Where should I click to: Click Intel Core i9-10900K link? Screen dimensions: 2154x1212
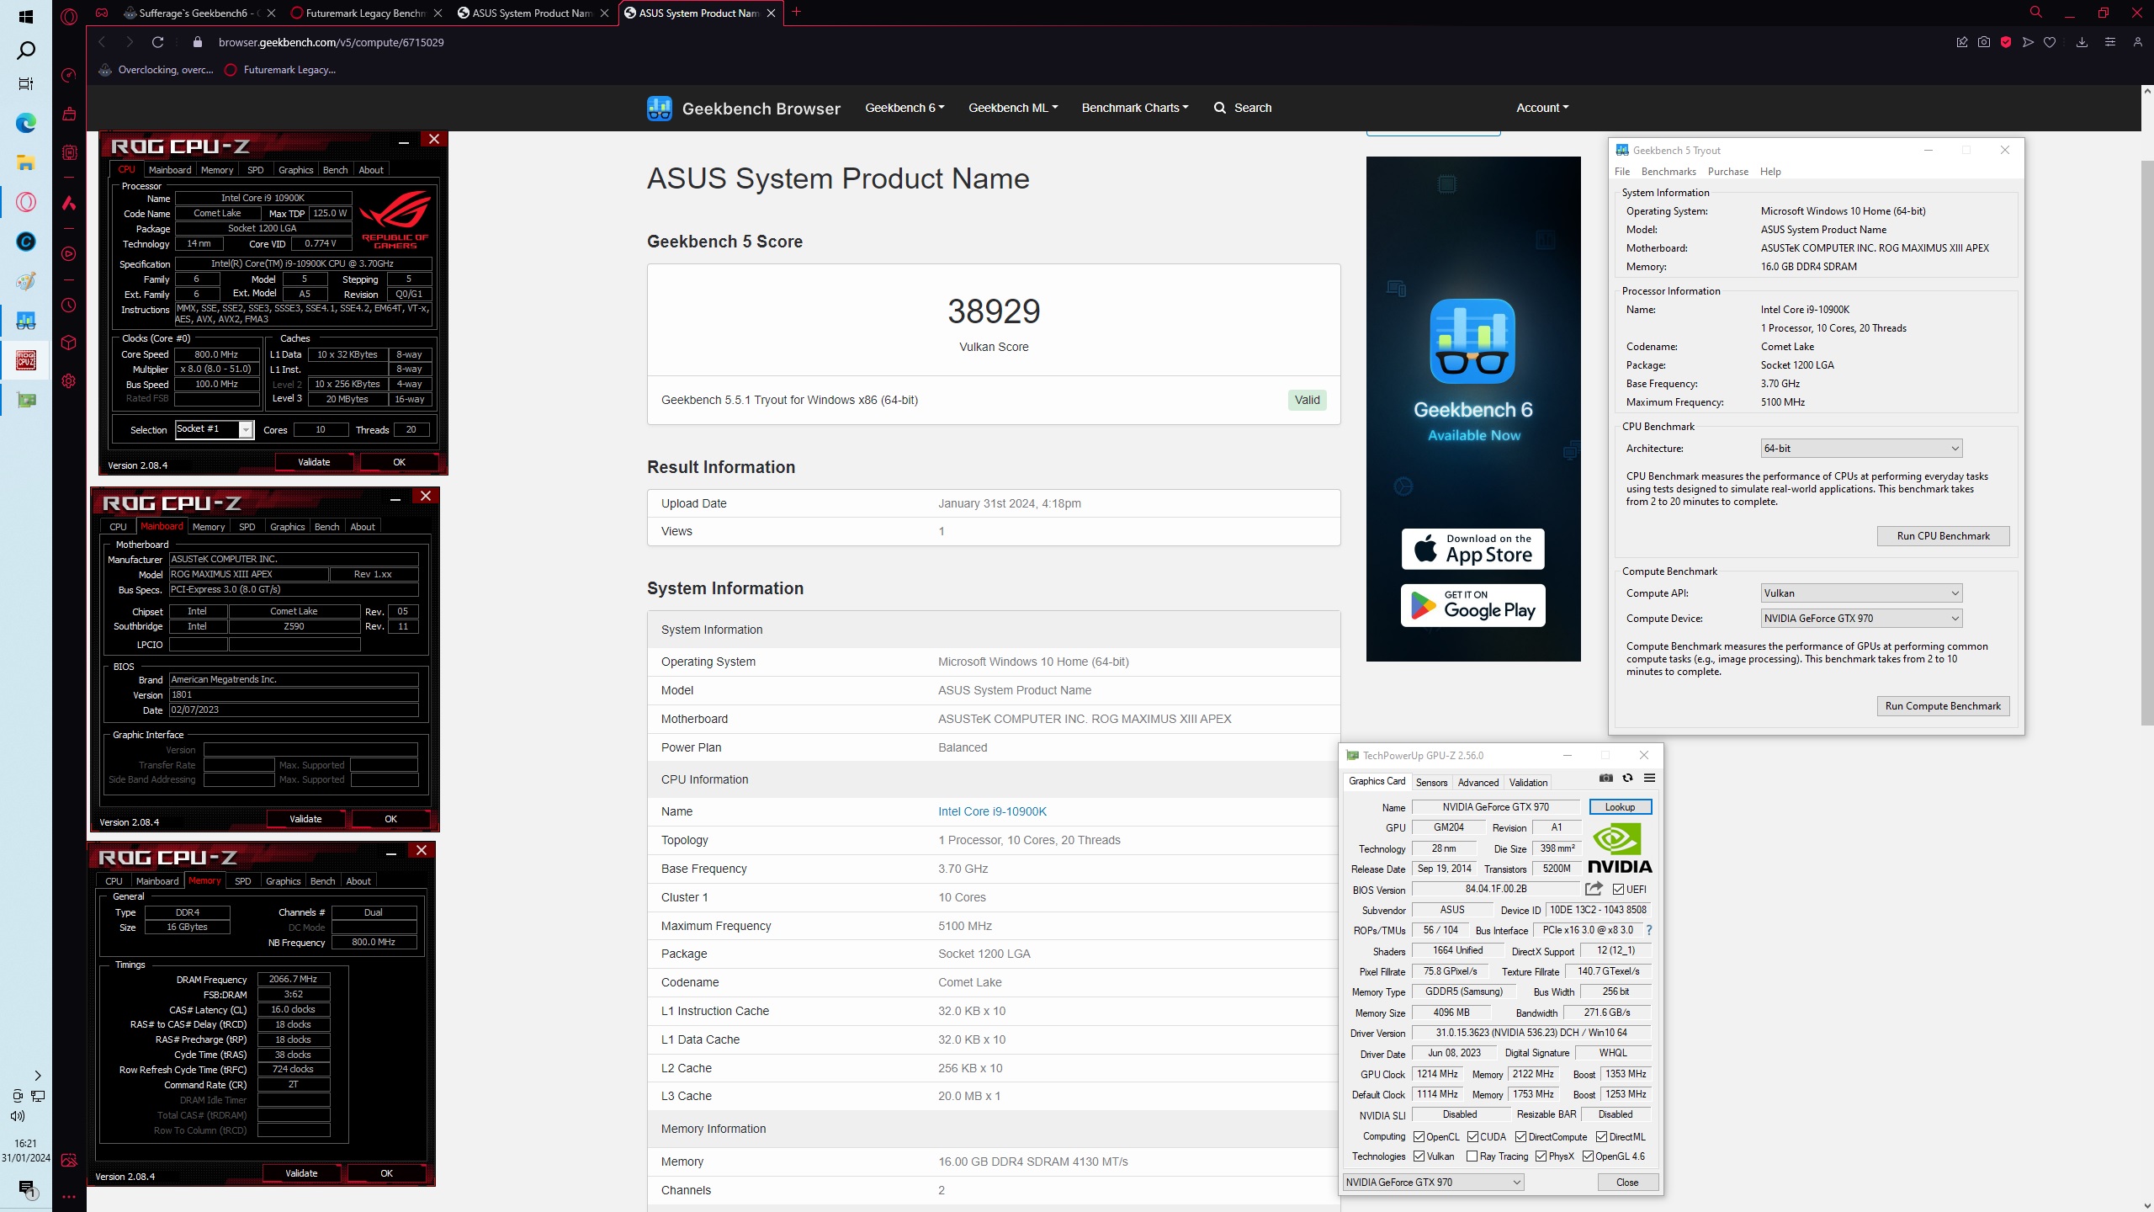tap(993, 811)
